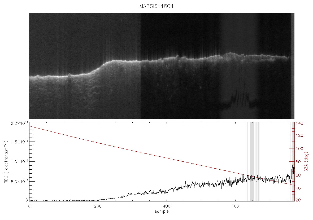Click the 400 tick on the sample axis
313x220 pixels.
pos(167,206)
